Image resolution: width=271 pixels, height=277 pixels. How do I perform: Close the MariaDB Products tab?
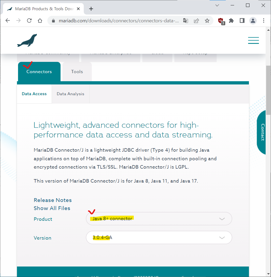click(x=78, y=9)
